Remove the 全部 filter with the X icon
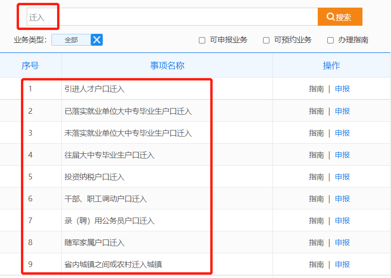 click(x=97, y=40)
